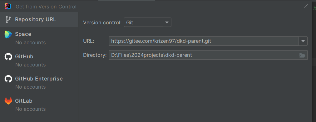
Task: Close the Get from Version Control dialog
Action: pos(305,7)
